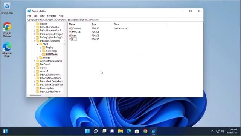Select the Personalize key

click(x=52, y=51)
